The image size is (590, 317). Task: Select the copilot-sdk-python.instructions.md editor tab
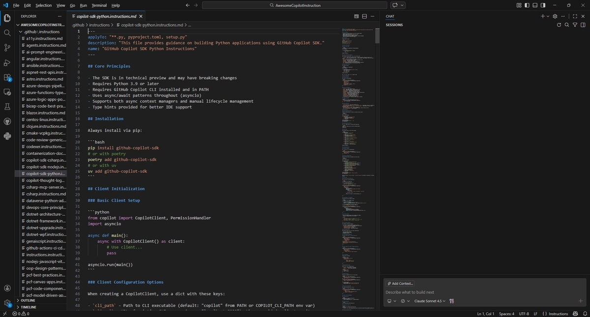106,16
